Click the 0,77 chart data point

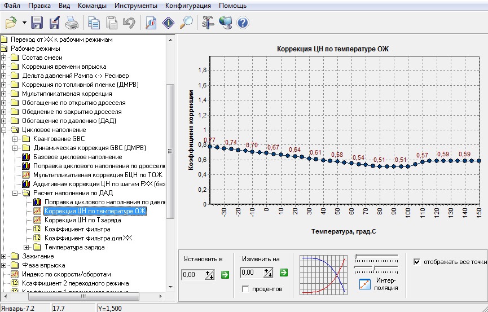(210, 146)
